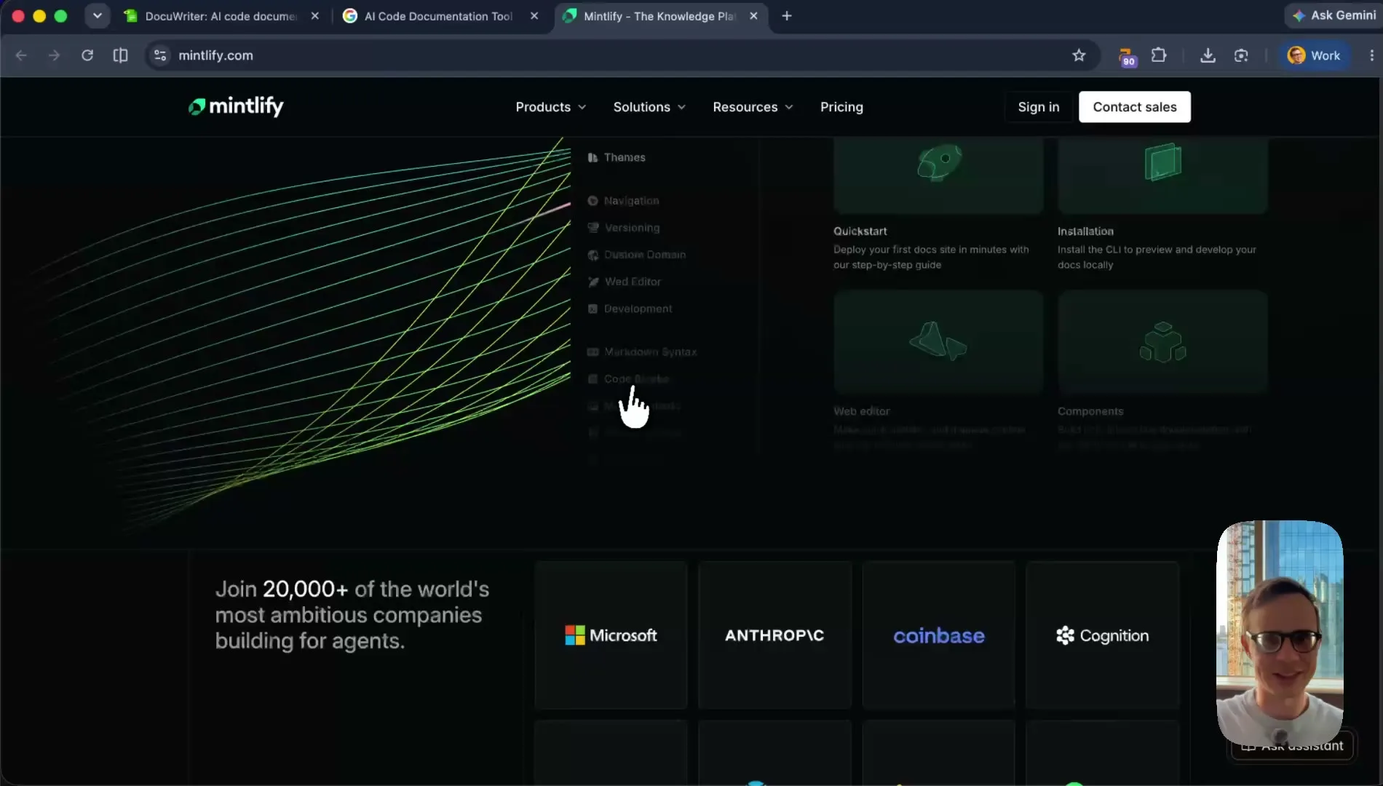Click the Cognition logo tile
The height and width of the screenshot is (786, 1383).
click(x=1102, y=635)
